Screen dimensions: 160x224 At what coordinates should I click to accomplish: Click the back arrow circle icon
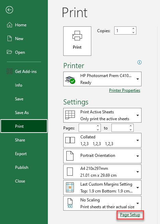(10, 10)
